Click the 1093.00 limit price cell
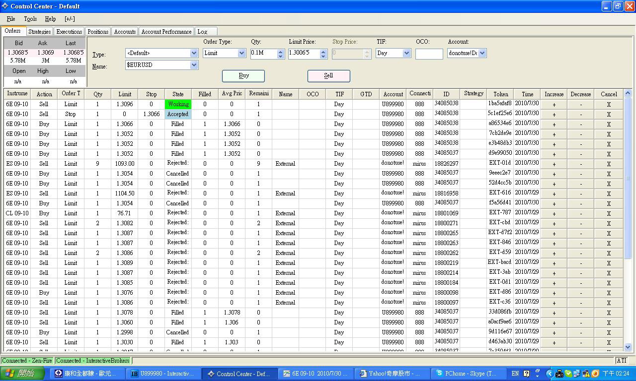This screenshot has width=636, height=381. pos(125,164)
